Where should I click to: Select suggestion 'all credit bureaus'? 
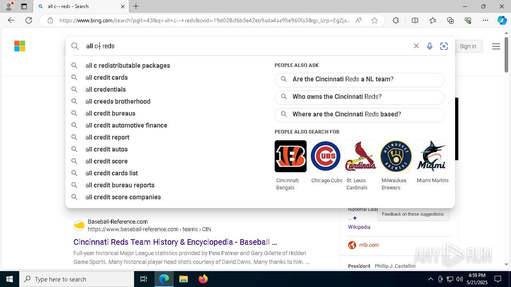point(110,113)
